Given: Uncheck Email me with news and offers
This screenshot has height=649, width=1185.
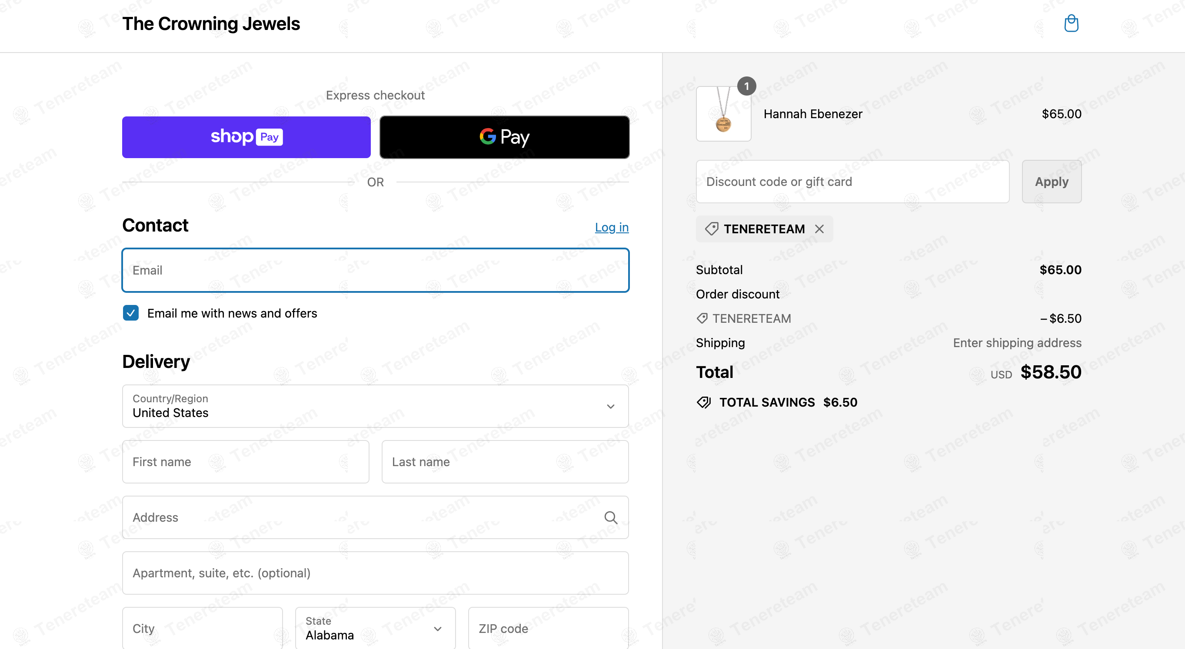Looking at the screenshot, I should pyautogui.click(x=131, y=313).
